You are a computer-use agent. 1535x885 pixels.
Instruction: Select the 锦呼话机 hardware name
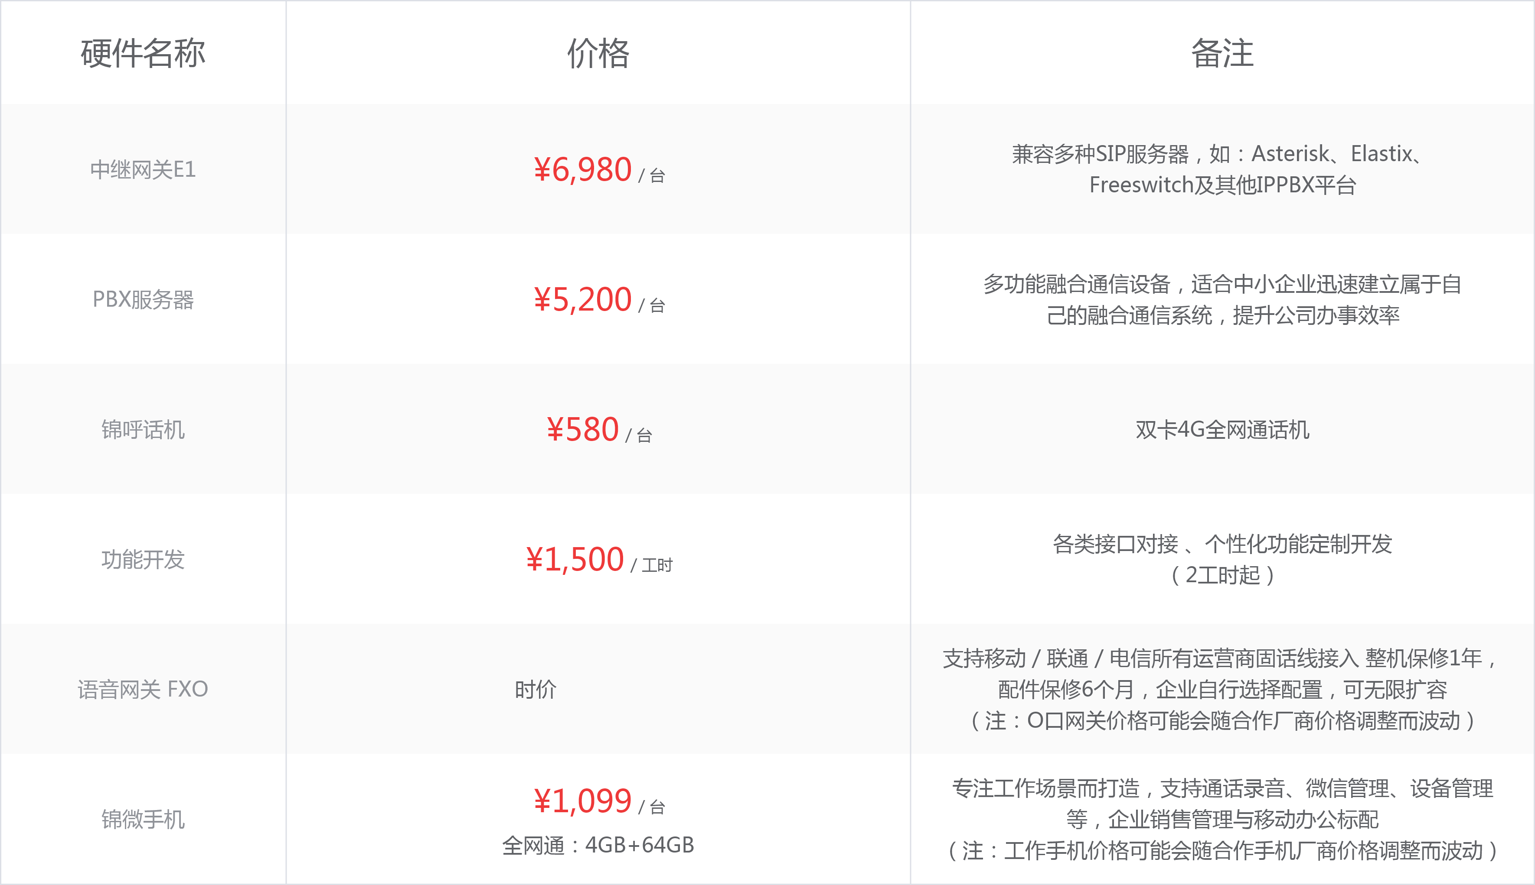click(x=143, y=430)
